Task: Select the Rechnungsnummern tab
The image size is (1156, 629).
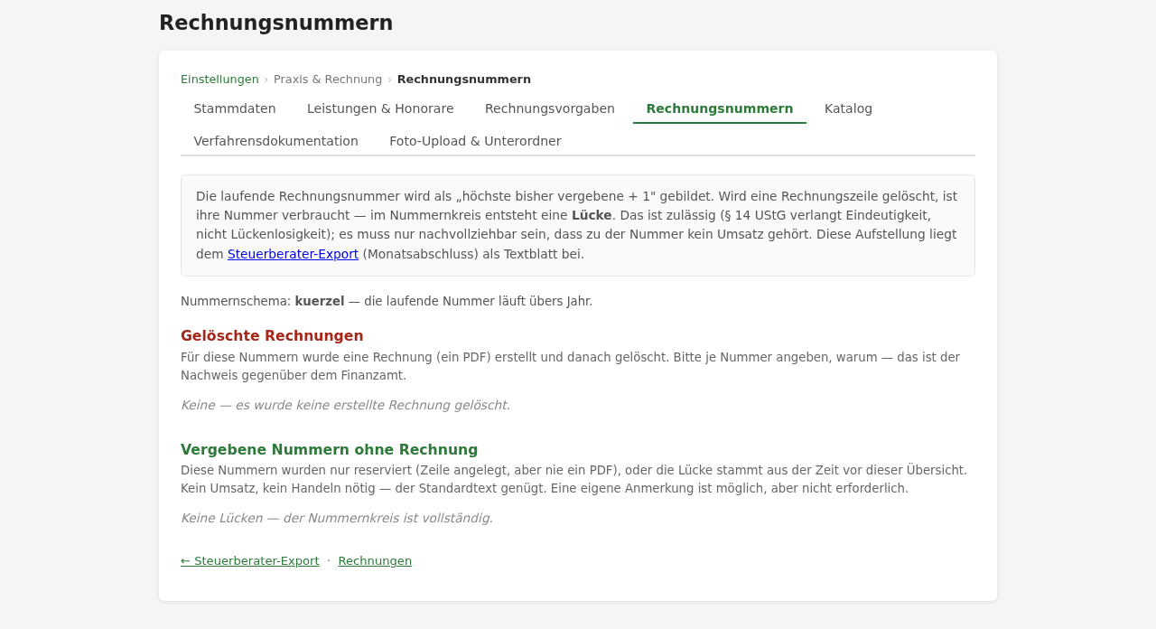Action: 720,108
